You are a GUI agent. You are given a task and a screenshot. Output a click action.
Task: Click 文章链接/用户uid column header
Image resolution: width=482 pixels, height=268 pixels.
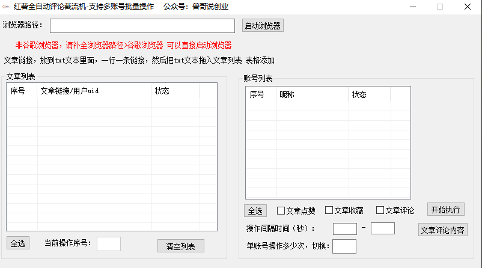pyautogui.click(x=94, y=91)
